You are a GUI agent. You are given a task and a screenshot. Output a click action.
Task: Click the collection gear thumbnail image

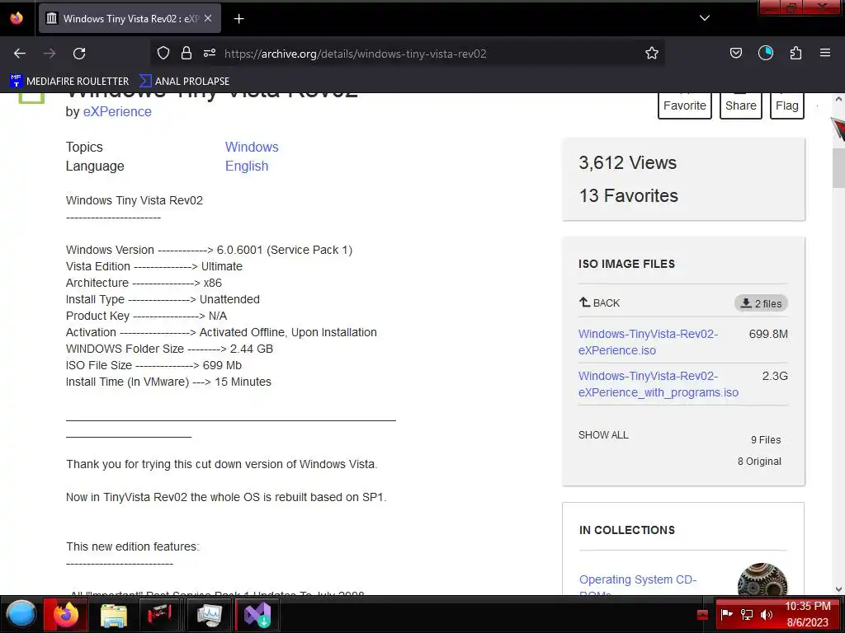pyautogui.click(x=762, y=579)
